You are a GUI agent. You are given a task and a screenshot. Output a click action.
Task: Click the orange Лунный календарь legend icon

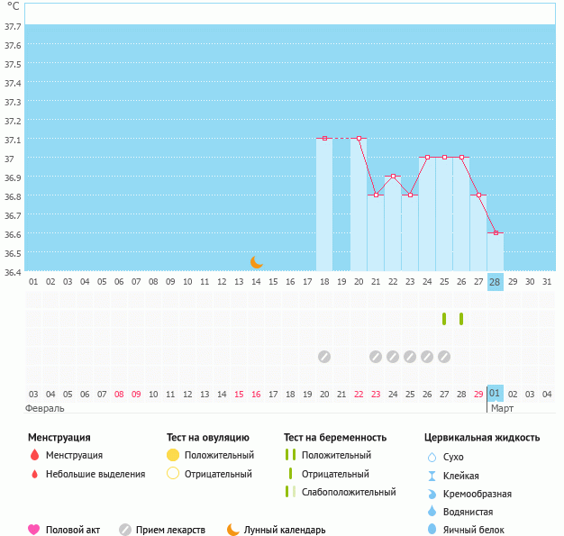pyautogui.click(x=233, y=530)
